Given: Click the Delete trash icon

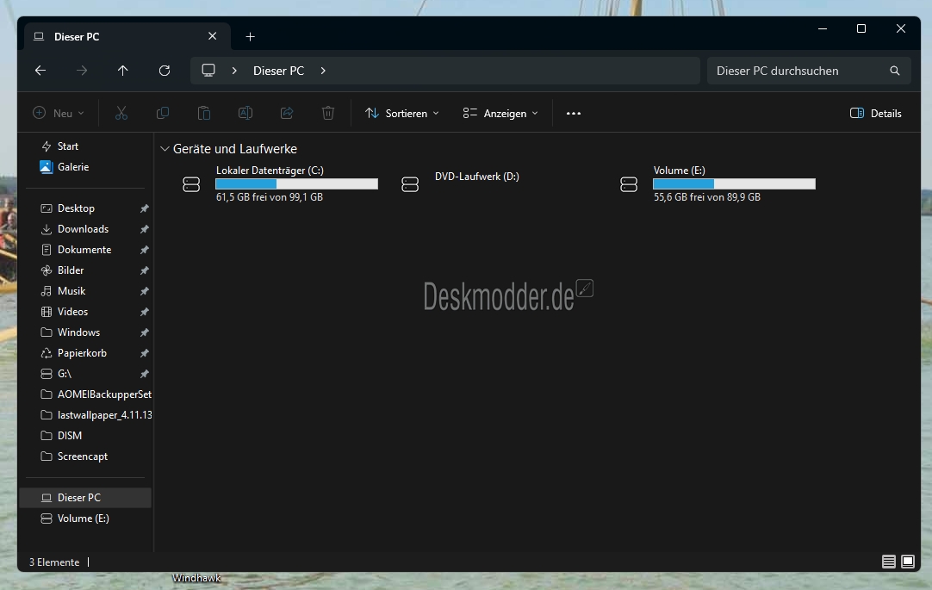Looking at the screenshot, I should point(328,113).
